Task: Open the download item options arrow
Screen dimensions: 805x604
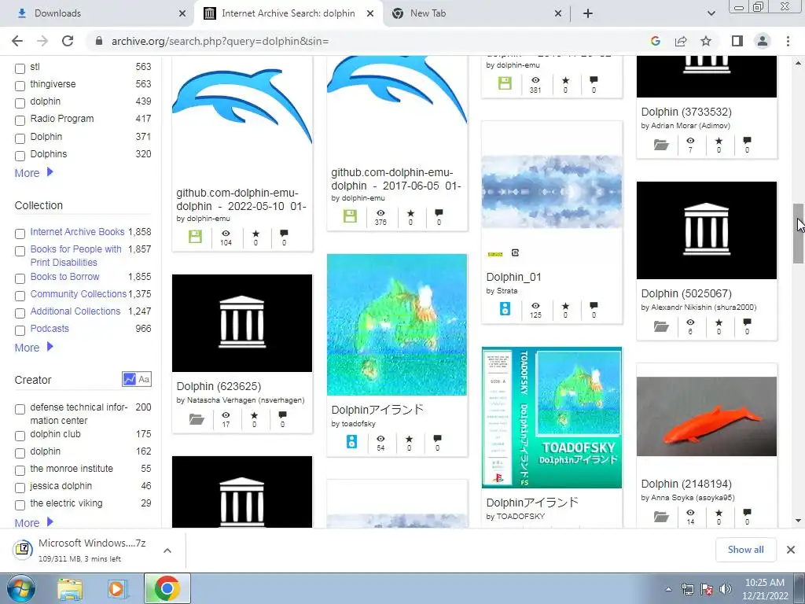Action: 167,550
